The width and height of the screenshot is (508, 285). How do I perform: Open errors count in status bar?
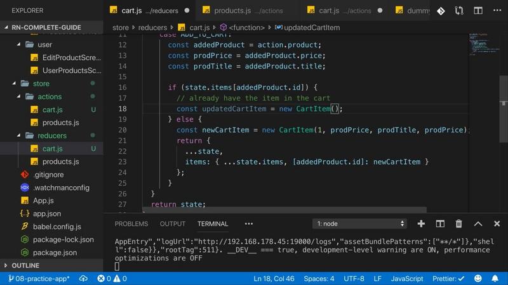tap(104, 279)
